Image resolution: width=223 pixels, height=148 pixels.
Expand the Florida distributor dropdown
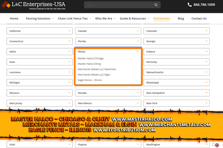pyautogui.click(x=108, y=41)
